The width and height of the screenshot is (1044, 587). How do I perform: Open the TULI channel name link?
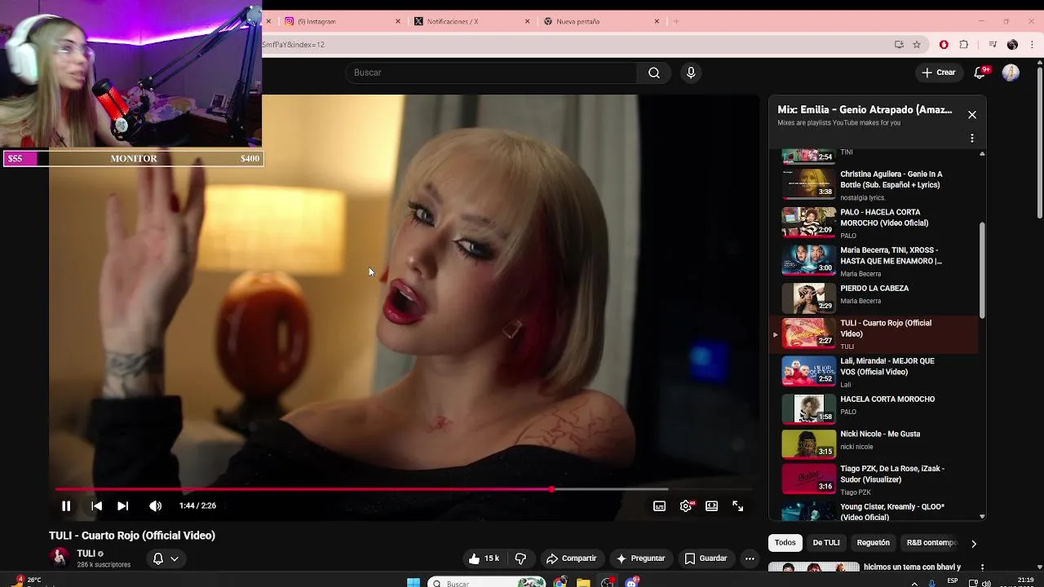click(x=86, y=554)
